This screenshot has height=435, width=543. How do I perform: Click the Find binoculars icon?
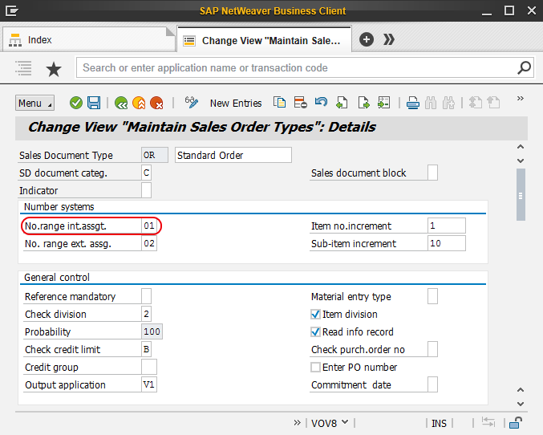(431, 103)
